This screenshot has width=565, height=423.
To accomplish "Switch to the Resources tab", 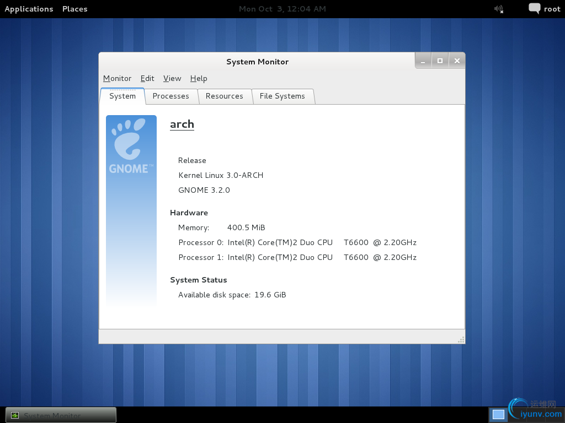I will (225, 96).
